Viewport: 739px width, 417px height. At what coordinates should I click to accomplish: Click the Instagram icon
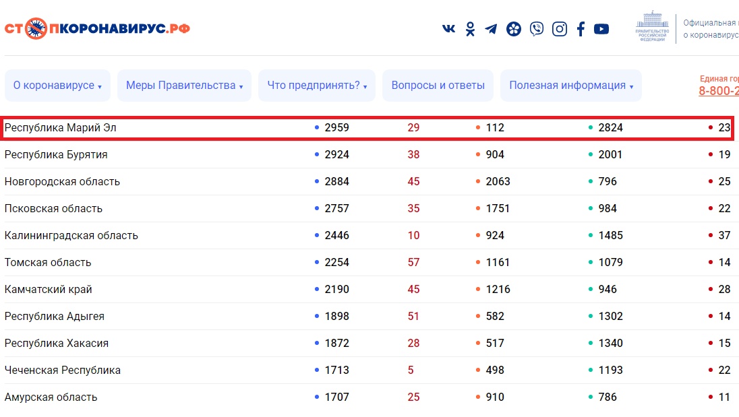[x=560, y=29]
